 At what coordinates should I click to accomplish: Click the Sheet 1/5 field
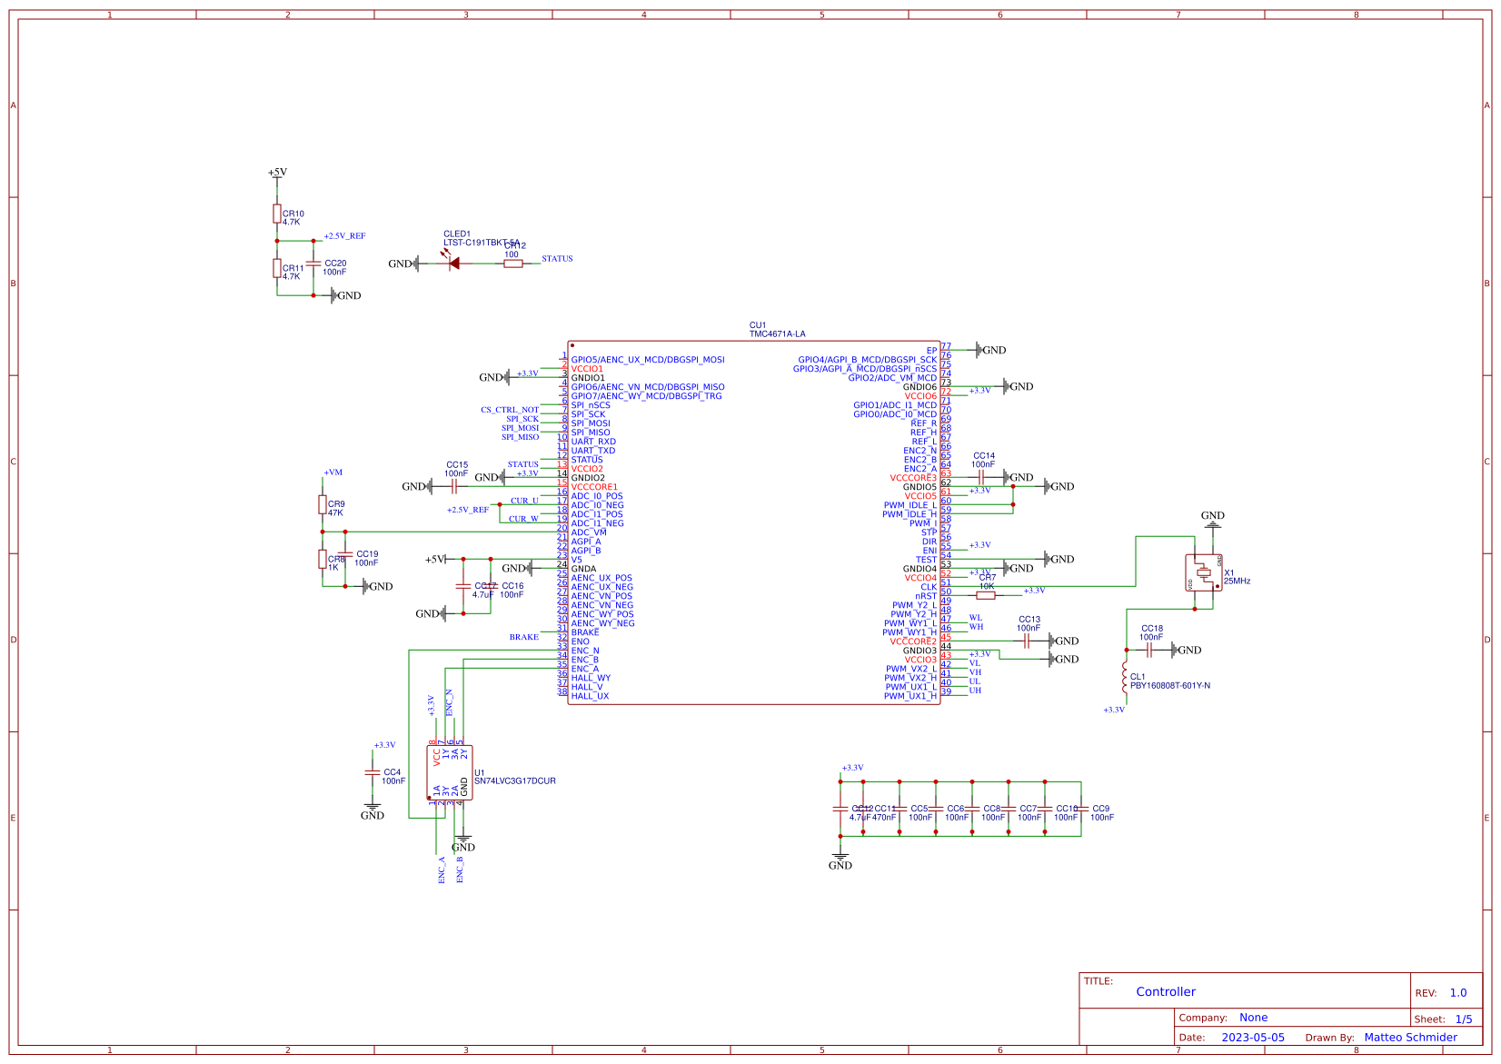(1463, 1019)
